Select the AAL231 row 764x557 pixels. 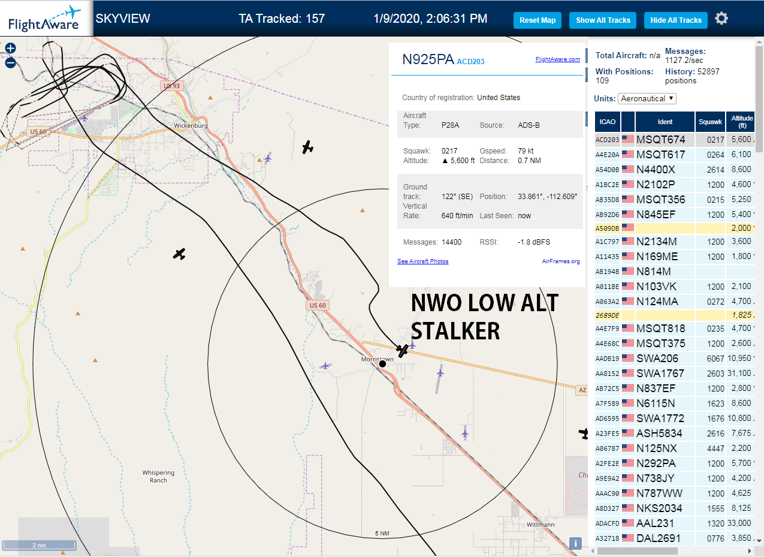[x=675, y=523]
